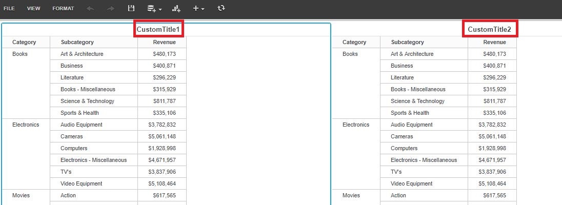This screenshot has height=205, width=562.
Task: Click the Save floppy disk icon
Action: [131, 9]
